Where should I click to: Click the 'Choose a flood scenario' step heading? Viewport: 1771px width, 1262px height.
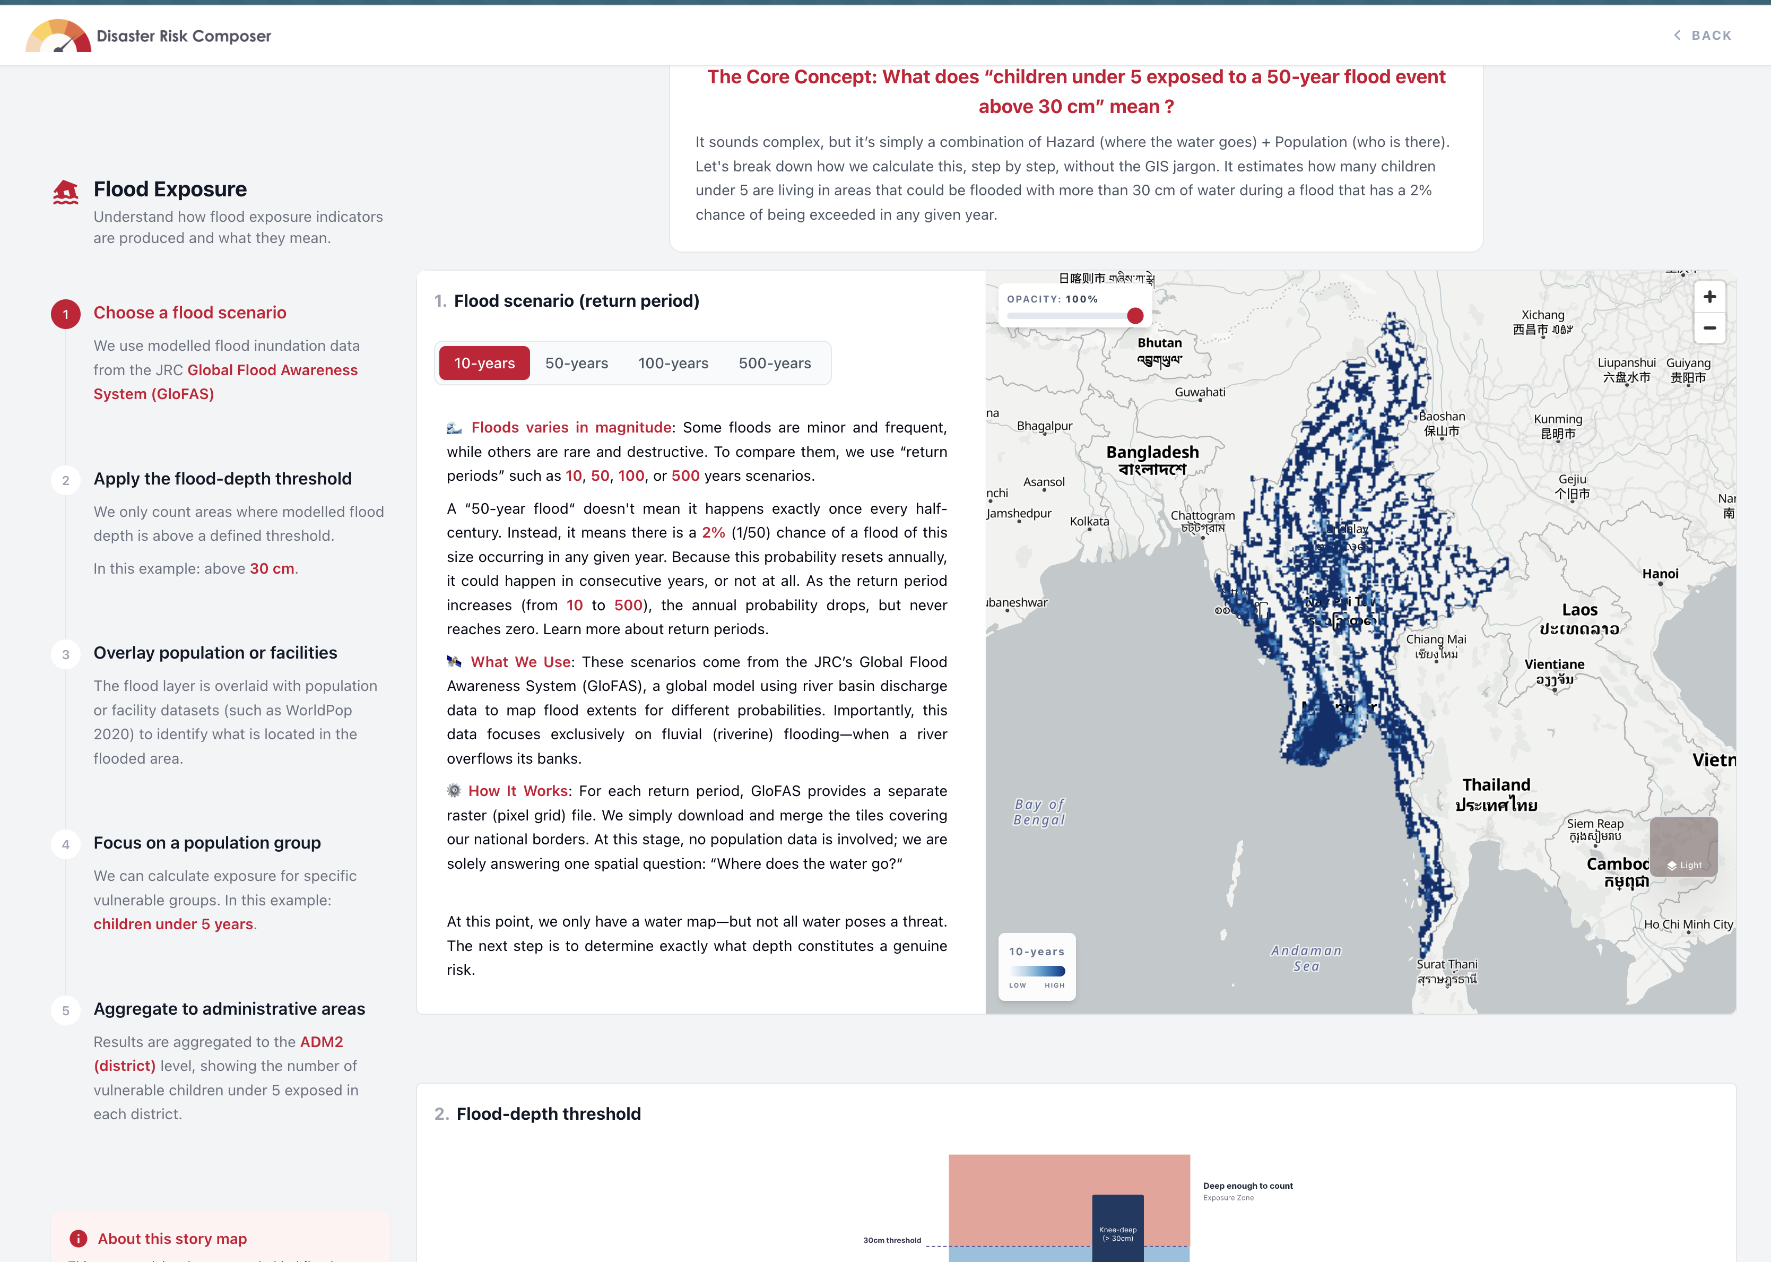190,313
